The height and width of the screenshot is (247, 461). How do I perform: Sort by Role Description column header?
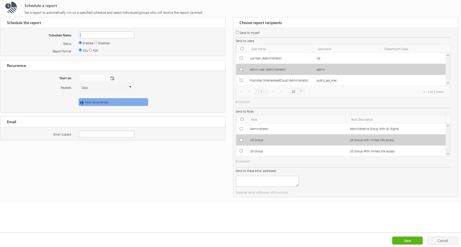(362, 120)
